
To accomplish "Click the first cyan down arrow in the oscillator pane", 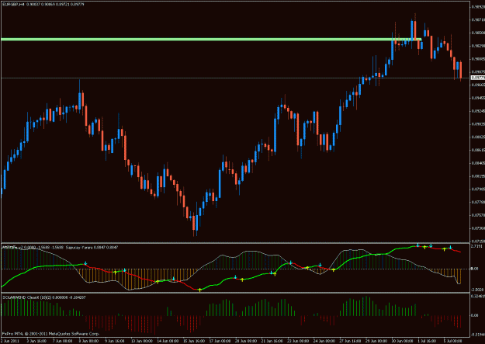I will 85,263.
